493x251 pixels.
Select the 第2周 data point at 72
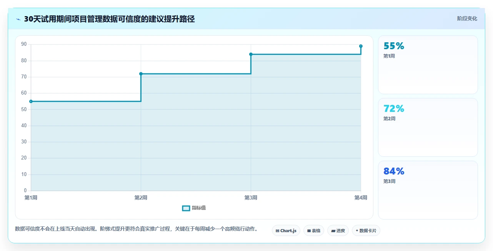coord(141,74)
